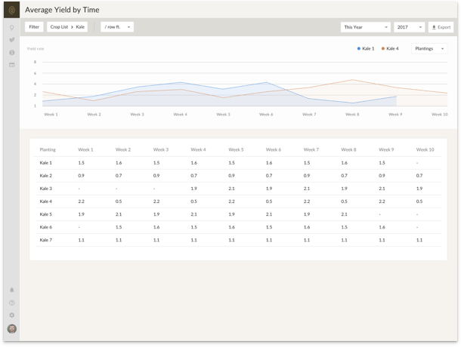Click Kale 2 Week 1 value 0.9
This screenshot has height=347, width=461.
pos(81,176)
